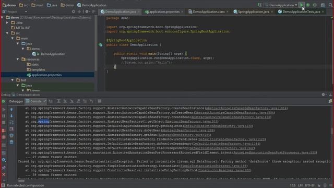Click View Breakpoints icon

coord(4,131)
